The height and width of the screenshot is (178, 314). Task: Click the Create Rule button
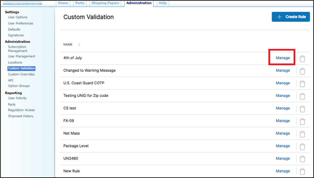291,17
